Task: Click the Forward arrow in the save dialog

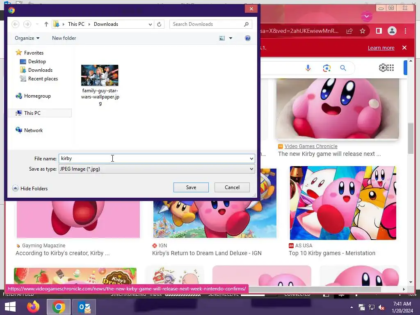Action: [x=27, y=24]
